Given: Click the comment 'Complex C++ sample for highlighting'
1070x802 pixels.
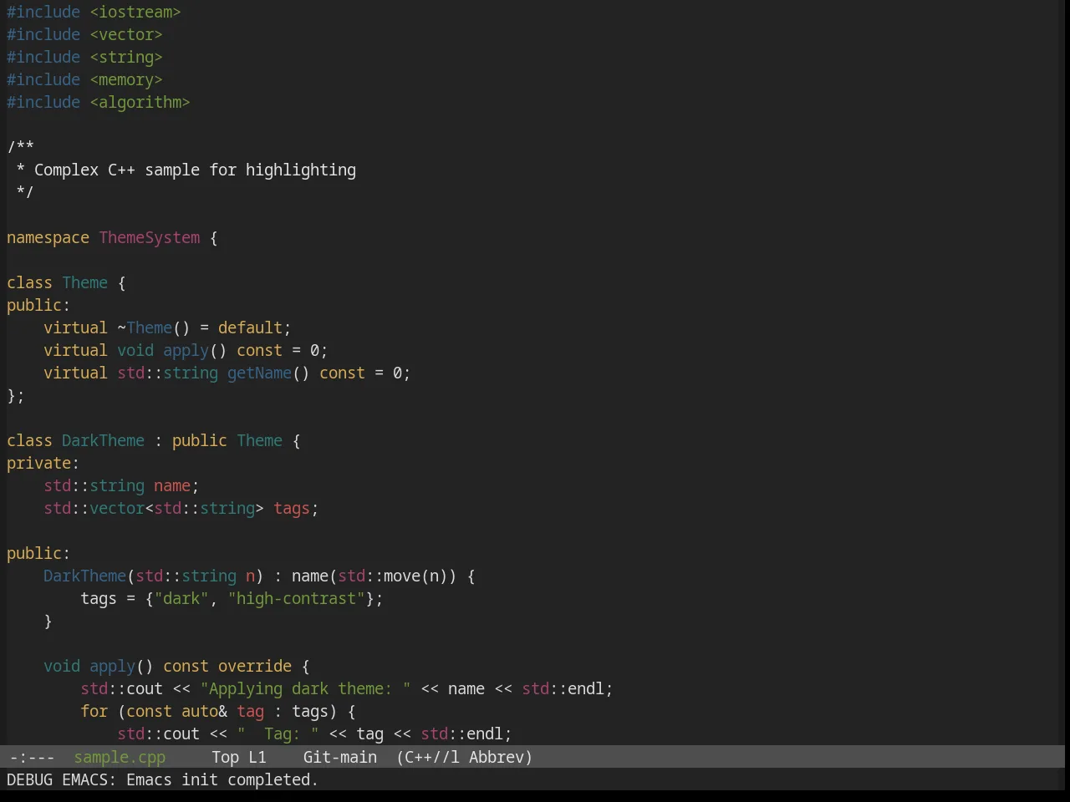Looking at the screenshot, I should point(195,170).
